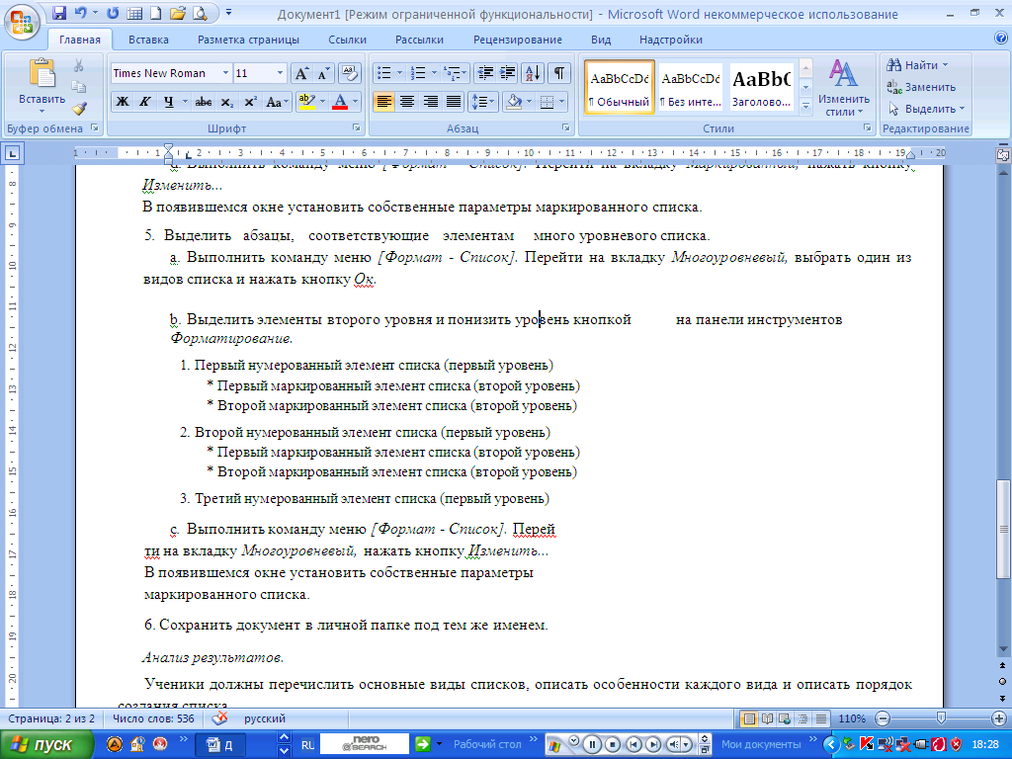
Task: Open the Вид tab
Action: [601, 40]
